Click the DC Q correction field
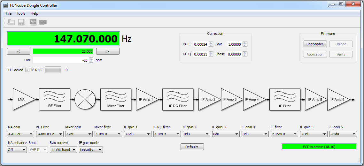Screen dimensions: 364x166 pyautogui.click(x=201, y=54)
